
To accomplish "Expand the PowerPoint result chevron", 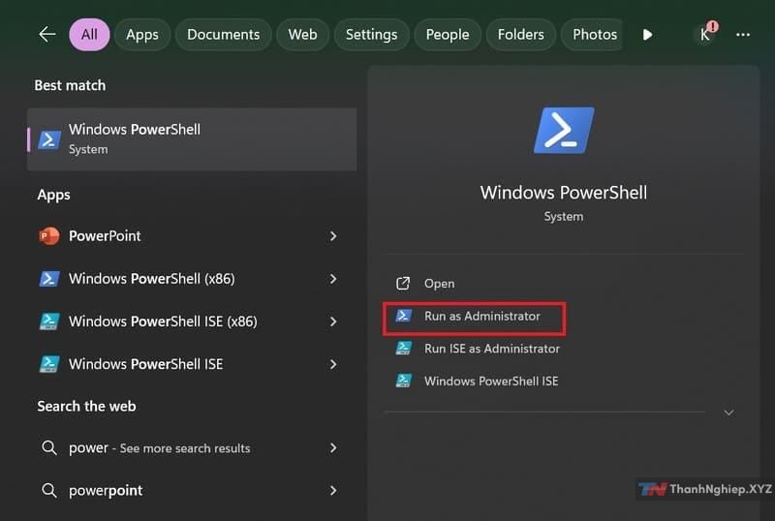I will 333,236.
